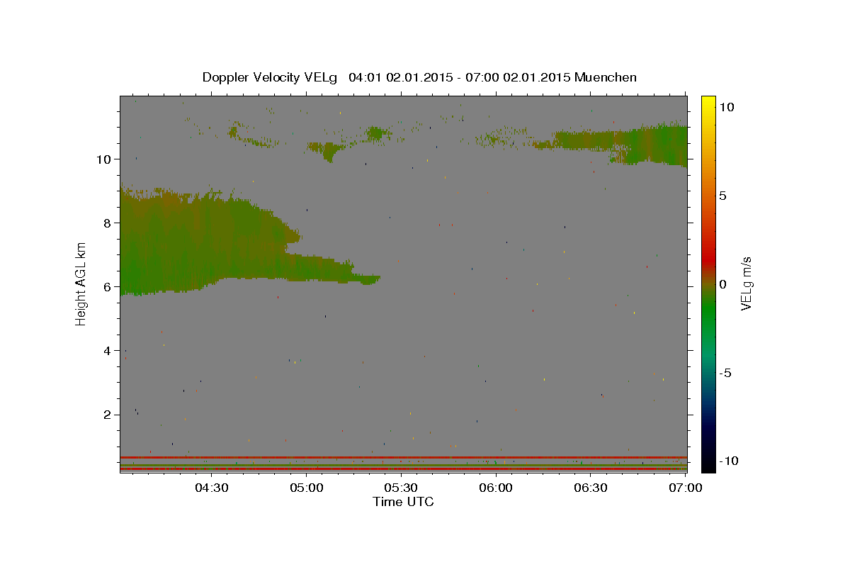Click the colorbar value -10
Screen dimensions: 850x567
(728, 461)
